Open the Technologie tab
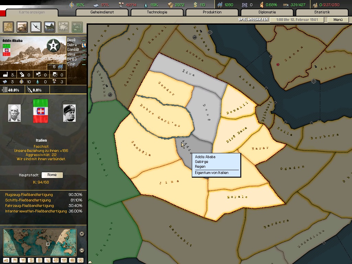The width and height of the screenshot is (352, 264). (157, 12)
